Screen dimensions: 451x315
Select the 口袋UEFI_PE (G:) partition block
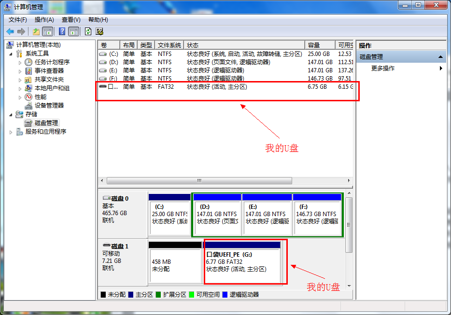(x=244, y=263)
